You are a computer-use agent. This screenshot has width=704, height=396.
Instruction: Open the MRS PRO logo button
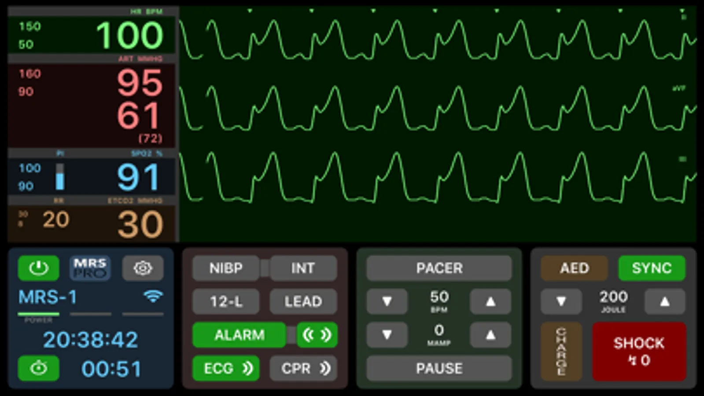coord(90,268)
